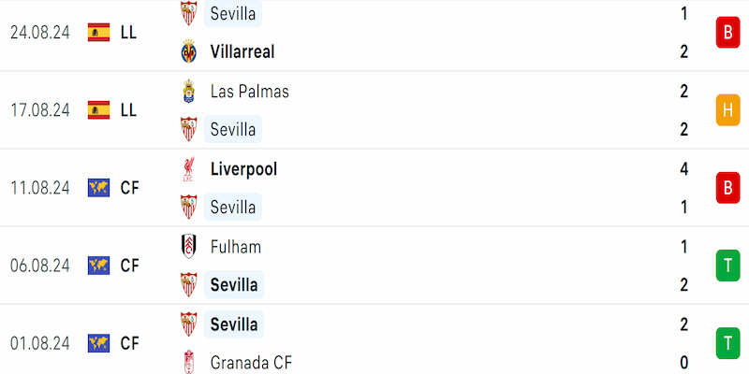Click the orange H badge for Las Palmas match

(x=727, y=110)
